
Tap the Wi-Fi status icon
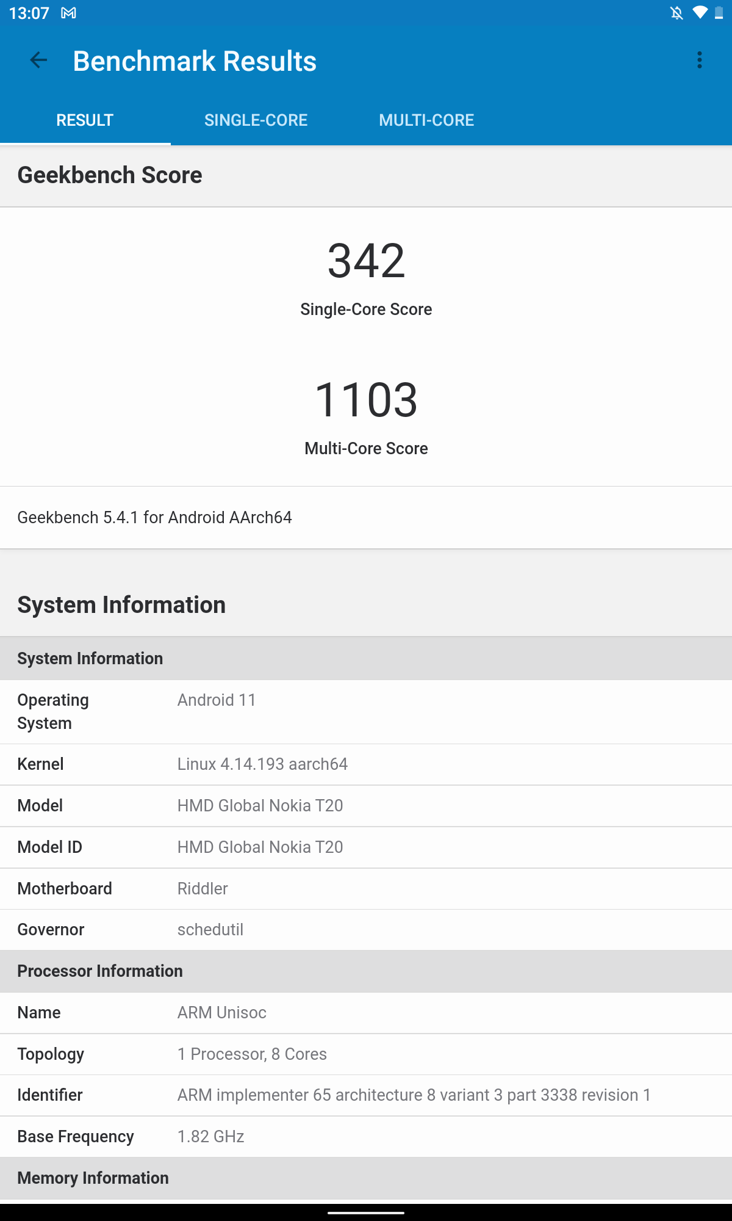(700, 13)
